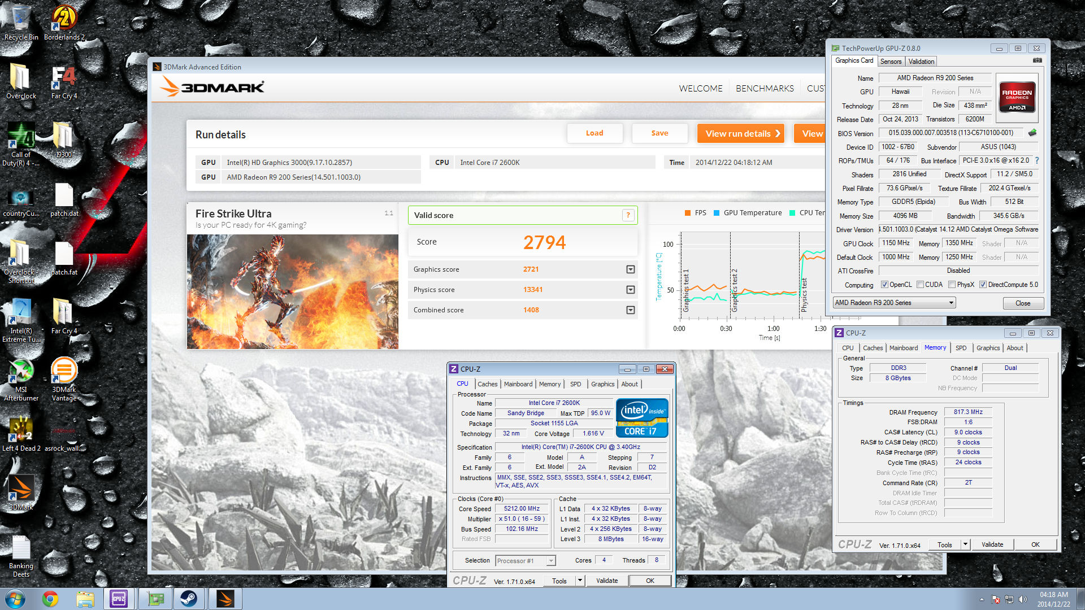This screenshot has height=610, width=1085.
Task: Click blue GPU Temperature legend swatch
Action: (717, 213)
